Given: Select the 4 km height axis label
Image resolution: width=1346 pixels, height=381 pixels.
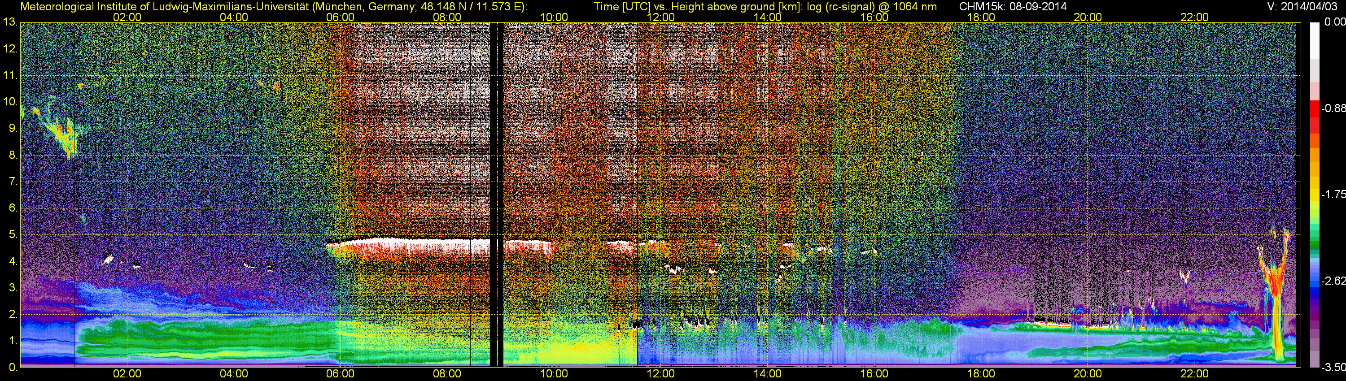Looking at the screenshot, I should pos(13,261).
